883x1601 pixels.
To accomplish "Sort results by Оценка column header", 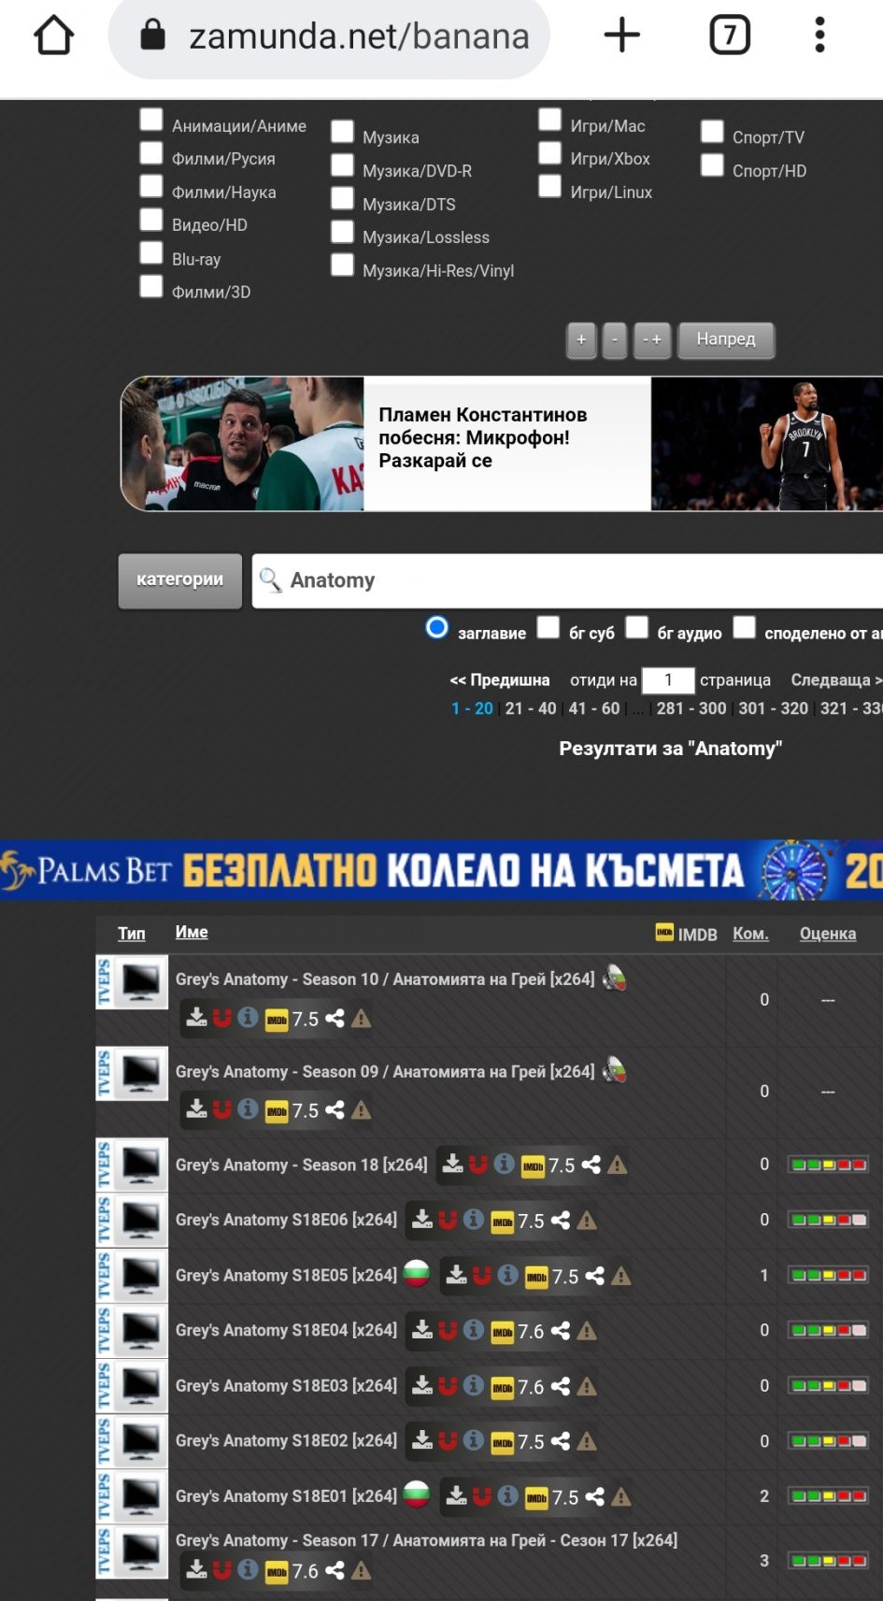I will click(827, 934).
